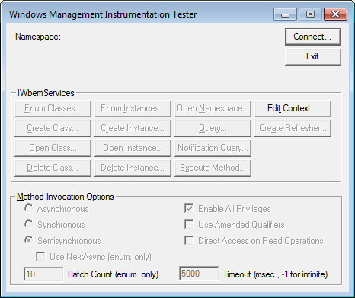Click the Connect... button
Screen dimensions: 355x298
click(x=313, y=37)
